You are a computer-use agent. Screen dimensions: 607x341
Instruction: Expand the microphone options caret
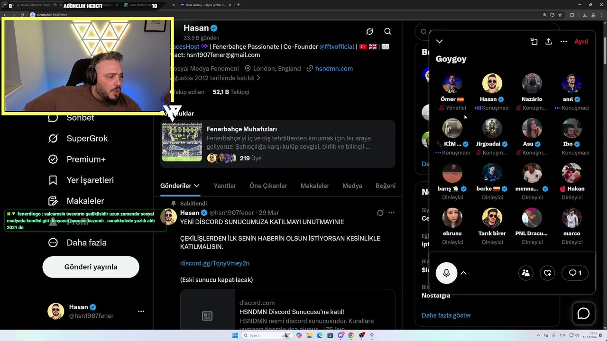click(464, 273)
